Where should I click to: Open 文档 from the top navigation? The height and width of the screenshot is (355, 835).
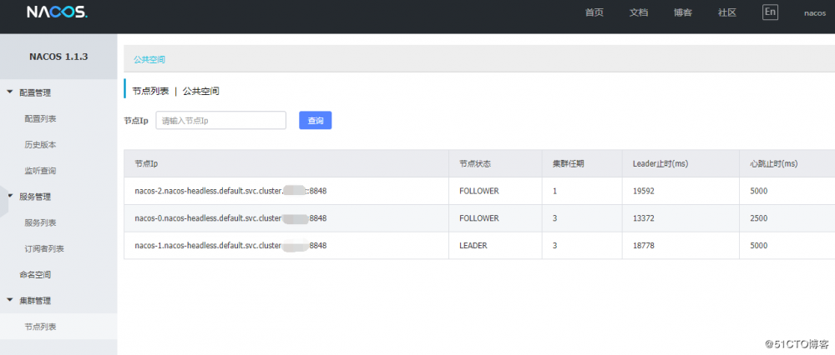tap(639, 12)
